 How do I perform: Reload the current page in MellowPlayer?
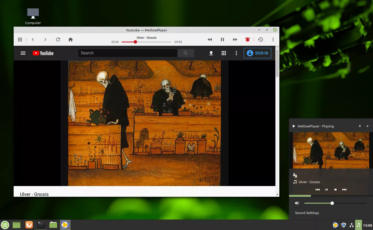tap(58, 39)
